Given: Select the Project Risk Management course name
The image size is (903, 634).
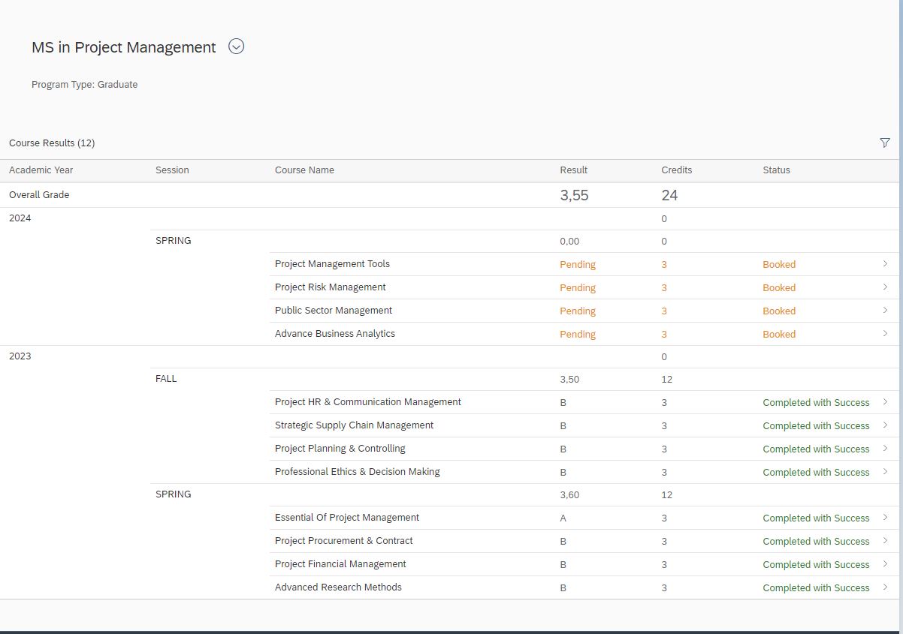Looking at the screenshot, I should coord(330,287).
